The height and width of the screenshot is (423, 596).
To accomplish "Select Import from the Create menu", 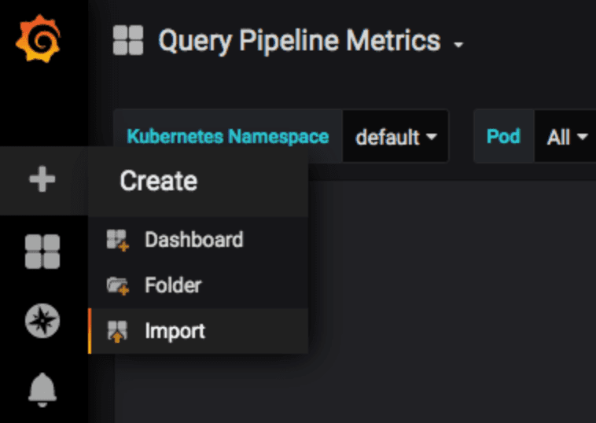I will tap(198, 331).
